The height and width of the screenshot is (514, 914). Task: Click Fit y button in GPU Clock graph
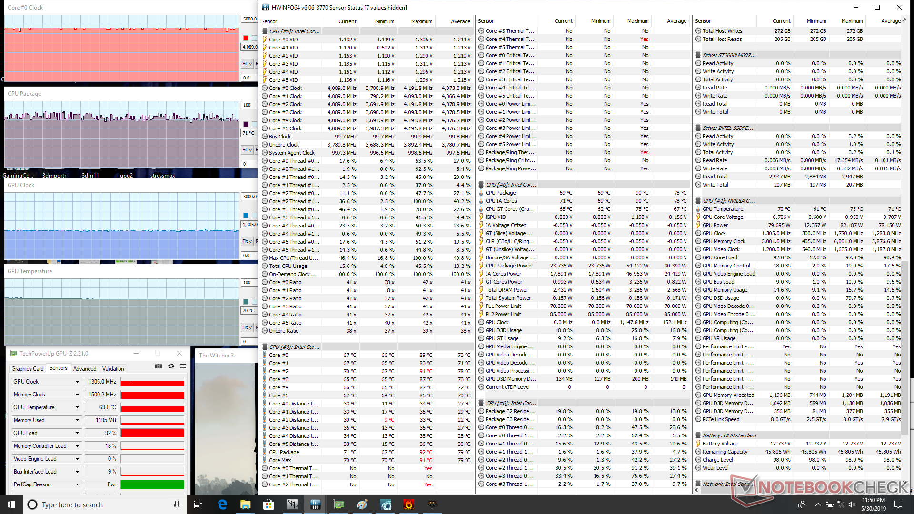click(x=247, y=241)
